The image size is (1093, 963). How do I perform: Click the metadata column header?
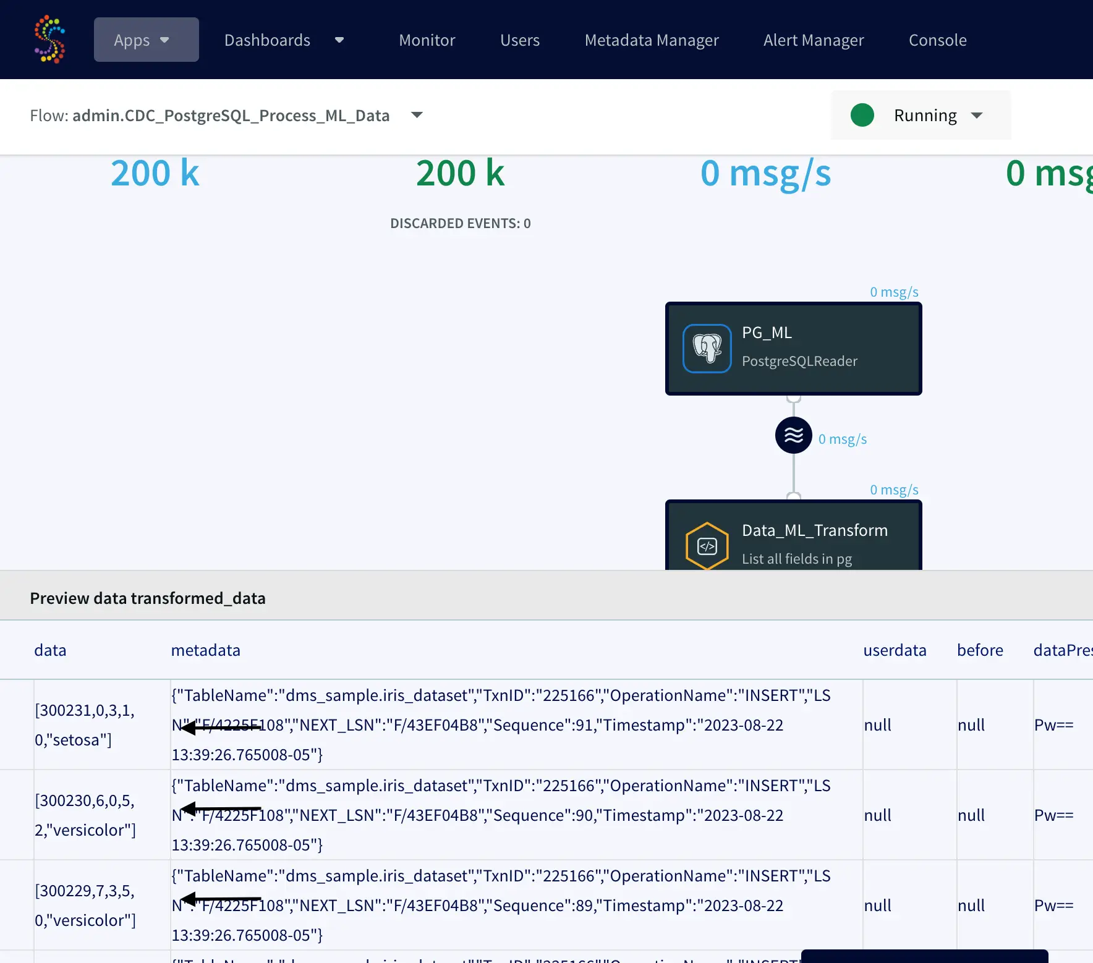205,650
